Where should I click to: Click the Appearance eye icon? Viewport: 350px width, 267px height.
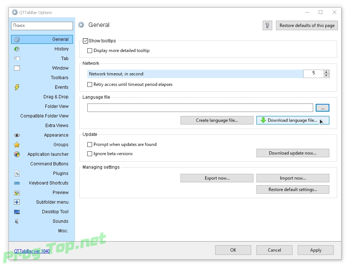click(x=17, y=136)
